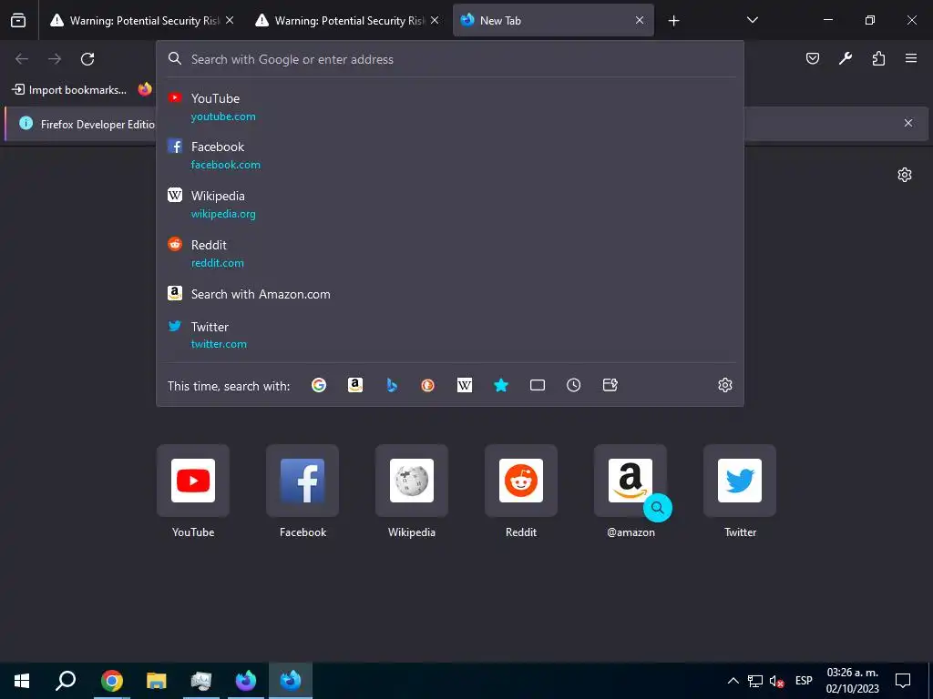This screenshot has height=699, width=933.
Task: Choose YouTube suggestion in address dropdown
Action: click(x=450, y=107)
